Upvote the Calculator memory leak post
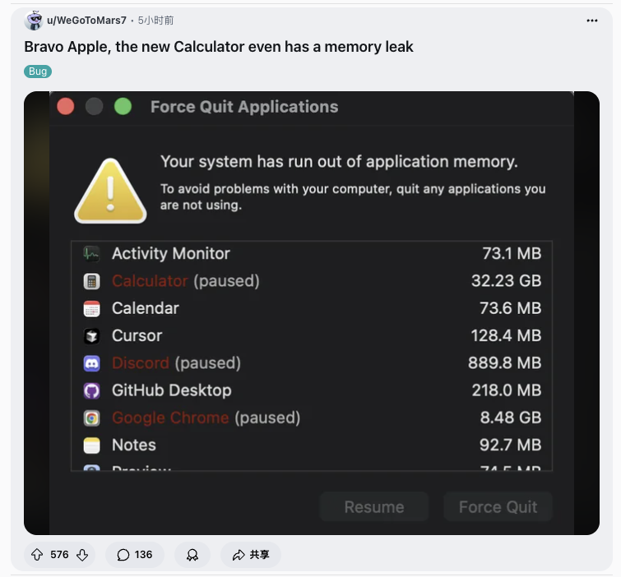 point(37,555)
